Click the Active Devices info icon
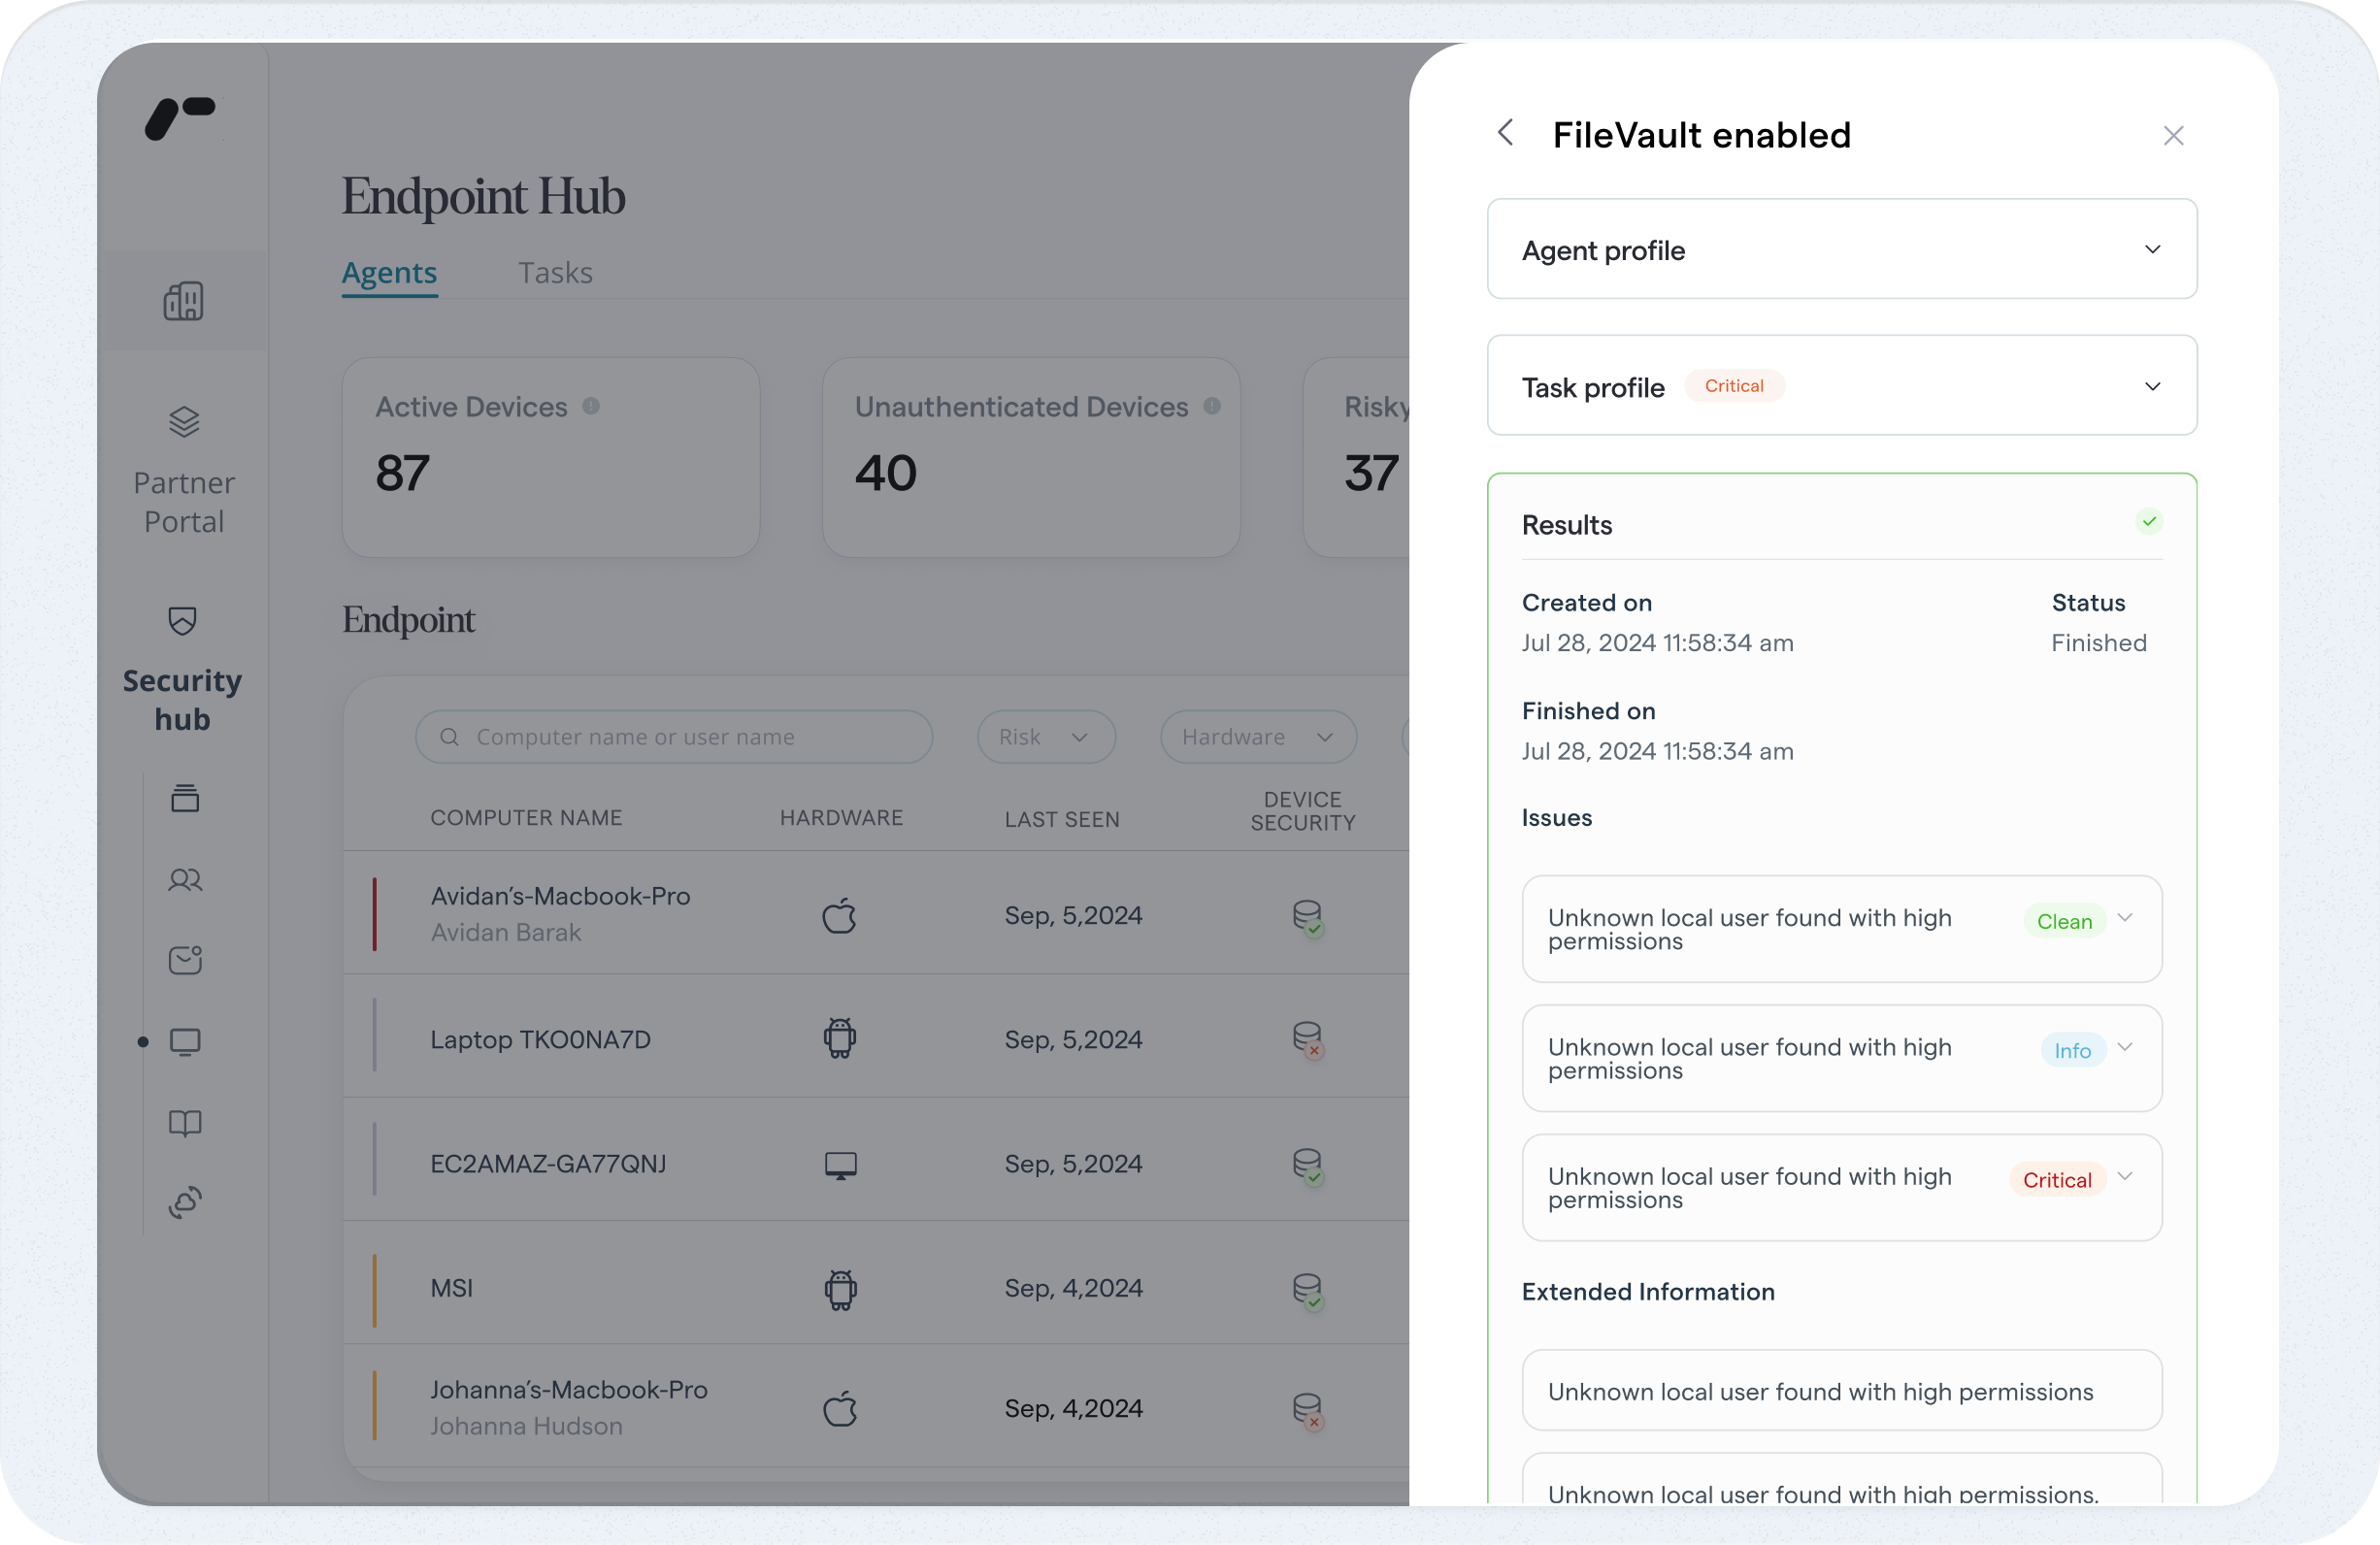Viewport: 2380px width, 1545px height. point(591,406)
